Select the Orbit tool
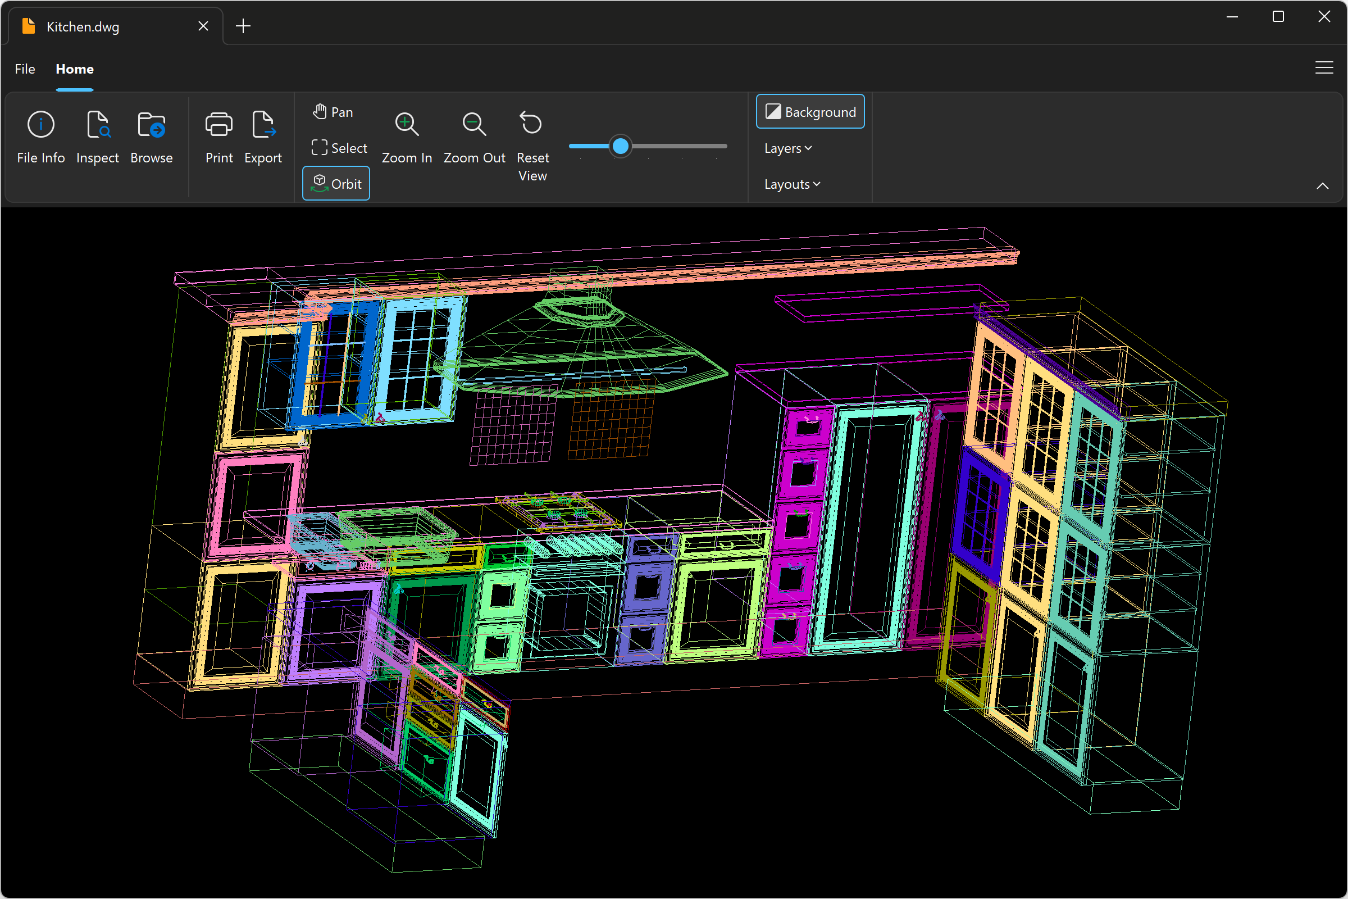Screen dimensions: 1348x899 [x=336, y=184]
